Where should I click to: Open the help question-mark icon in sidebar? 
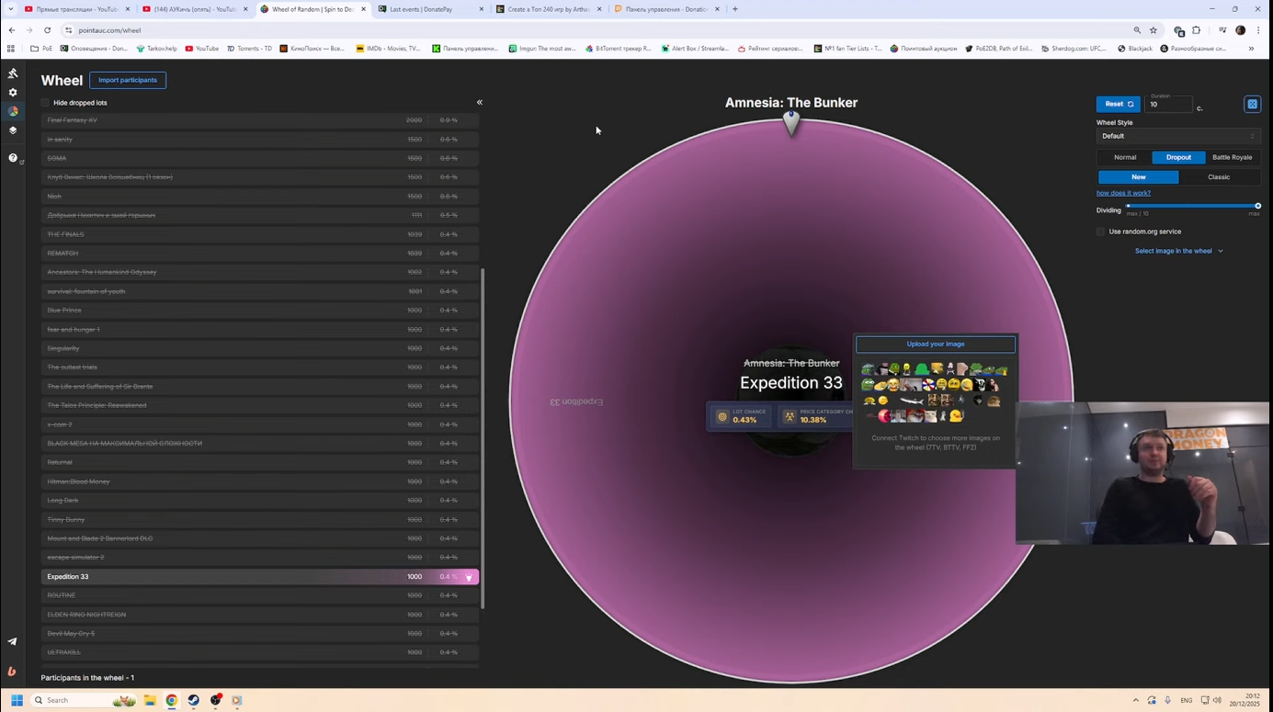[13, 158]
